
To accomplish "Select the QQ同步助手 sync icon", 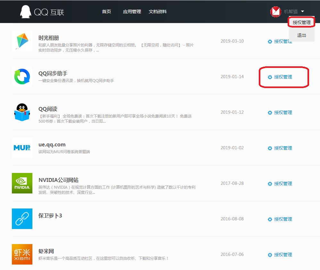I will (22, 77).
